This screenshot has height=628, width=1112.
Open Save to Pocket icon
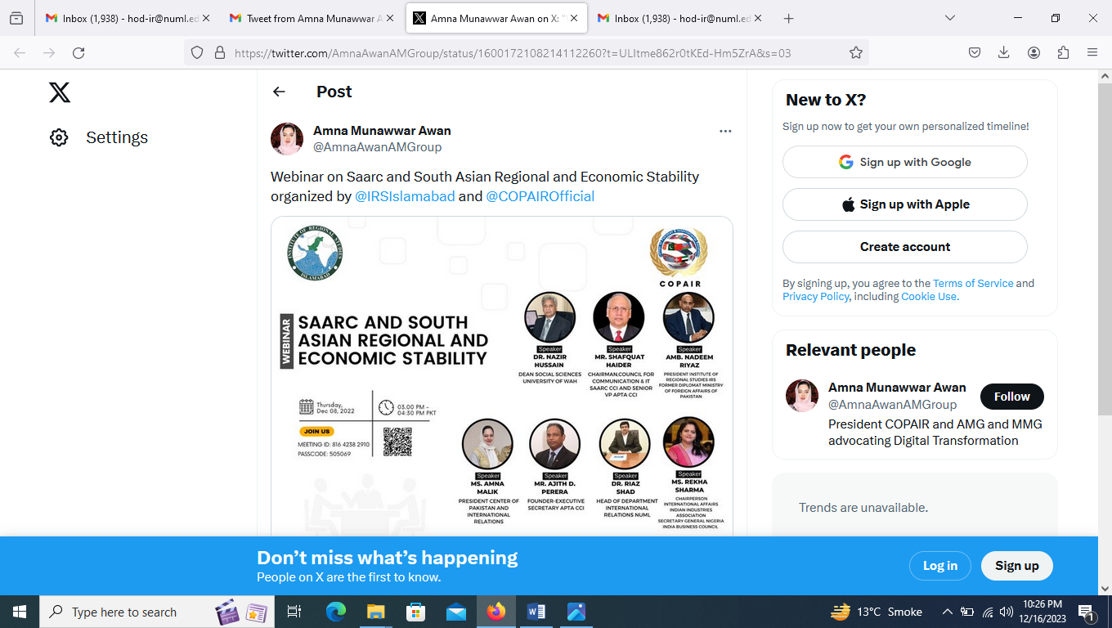pos(975,52)
